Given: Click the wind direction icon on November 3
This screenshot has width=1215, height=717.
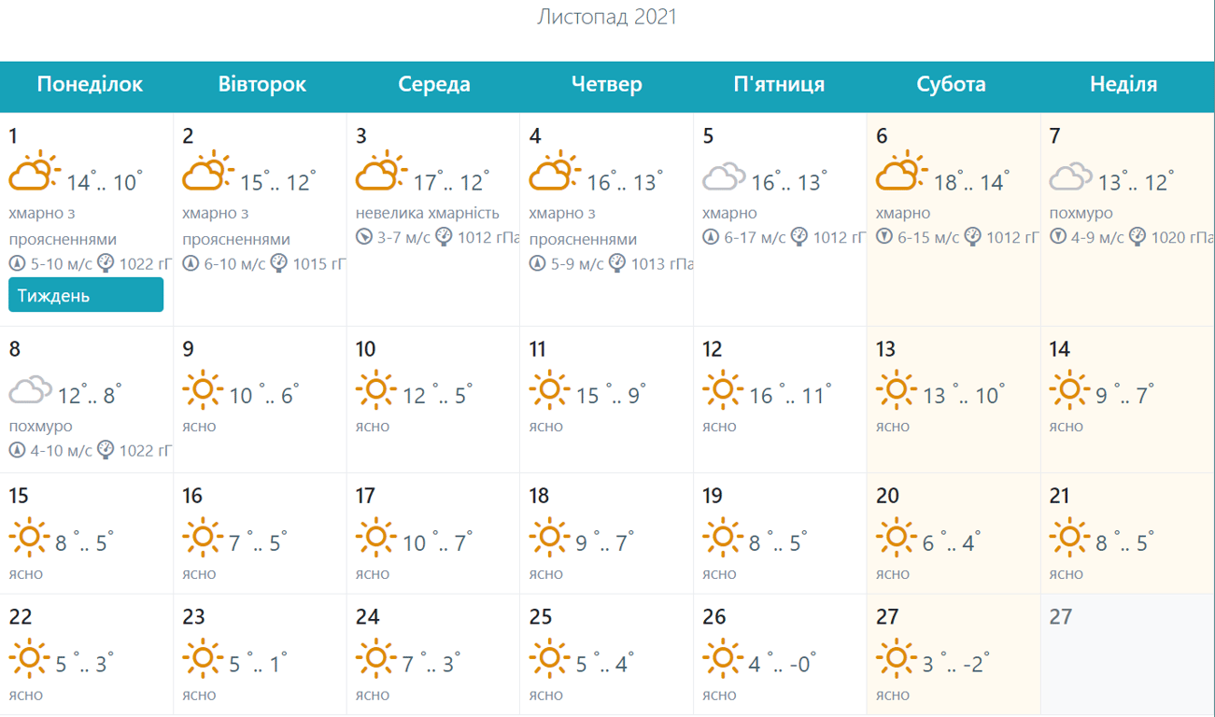Looking at the screenshot, I should click(x=364, y=237).
